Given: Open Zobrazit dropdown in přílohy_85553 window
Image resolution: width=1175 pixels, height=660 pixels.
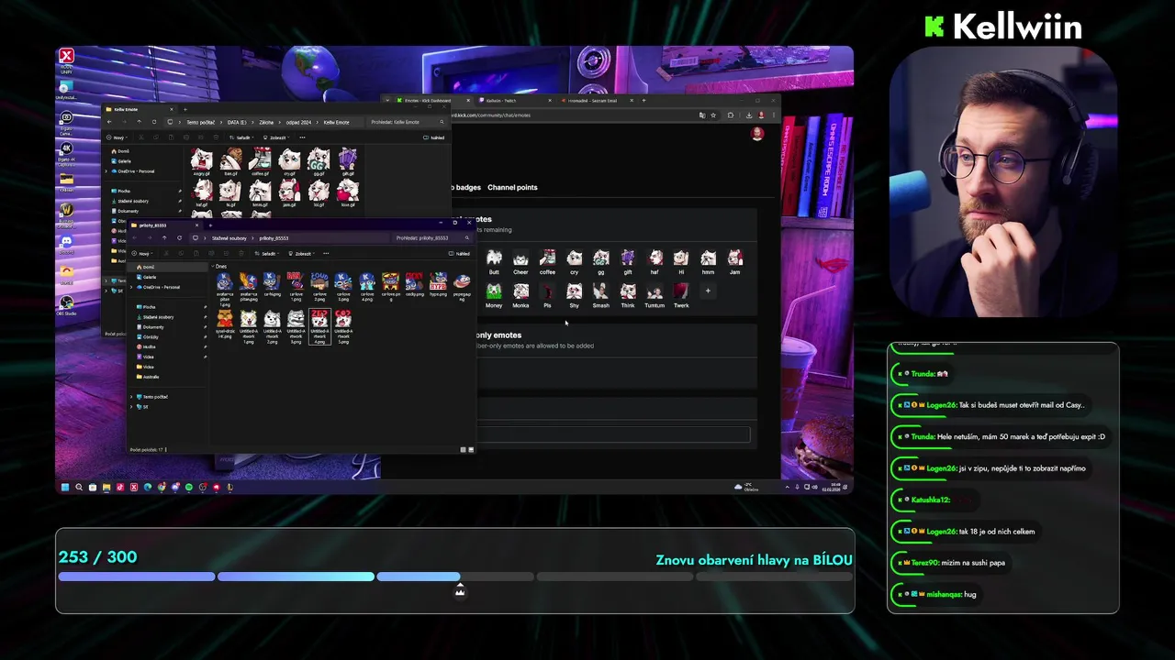Looking at the screenshot, I should pyautogui.click(x=301, y=253).
